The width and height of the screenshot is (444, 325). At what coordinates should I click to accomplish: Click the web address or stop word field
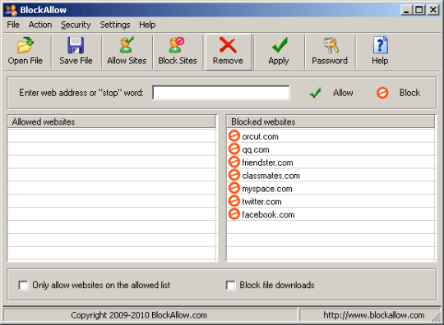(221, 93)
